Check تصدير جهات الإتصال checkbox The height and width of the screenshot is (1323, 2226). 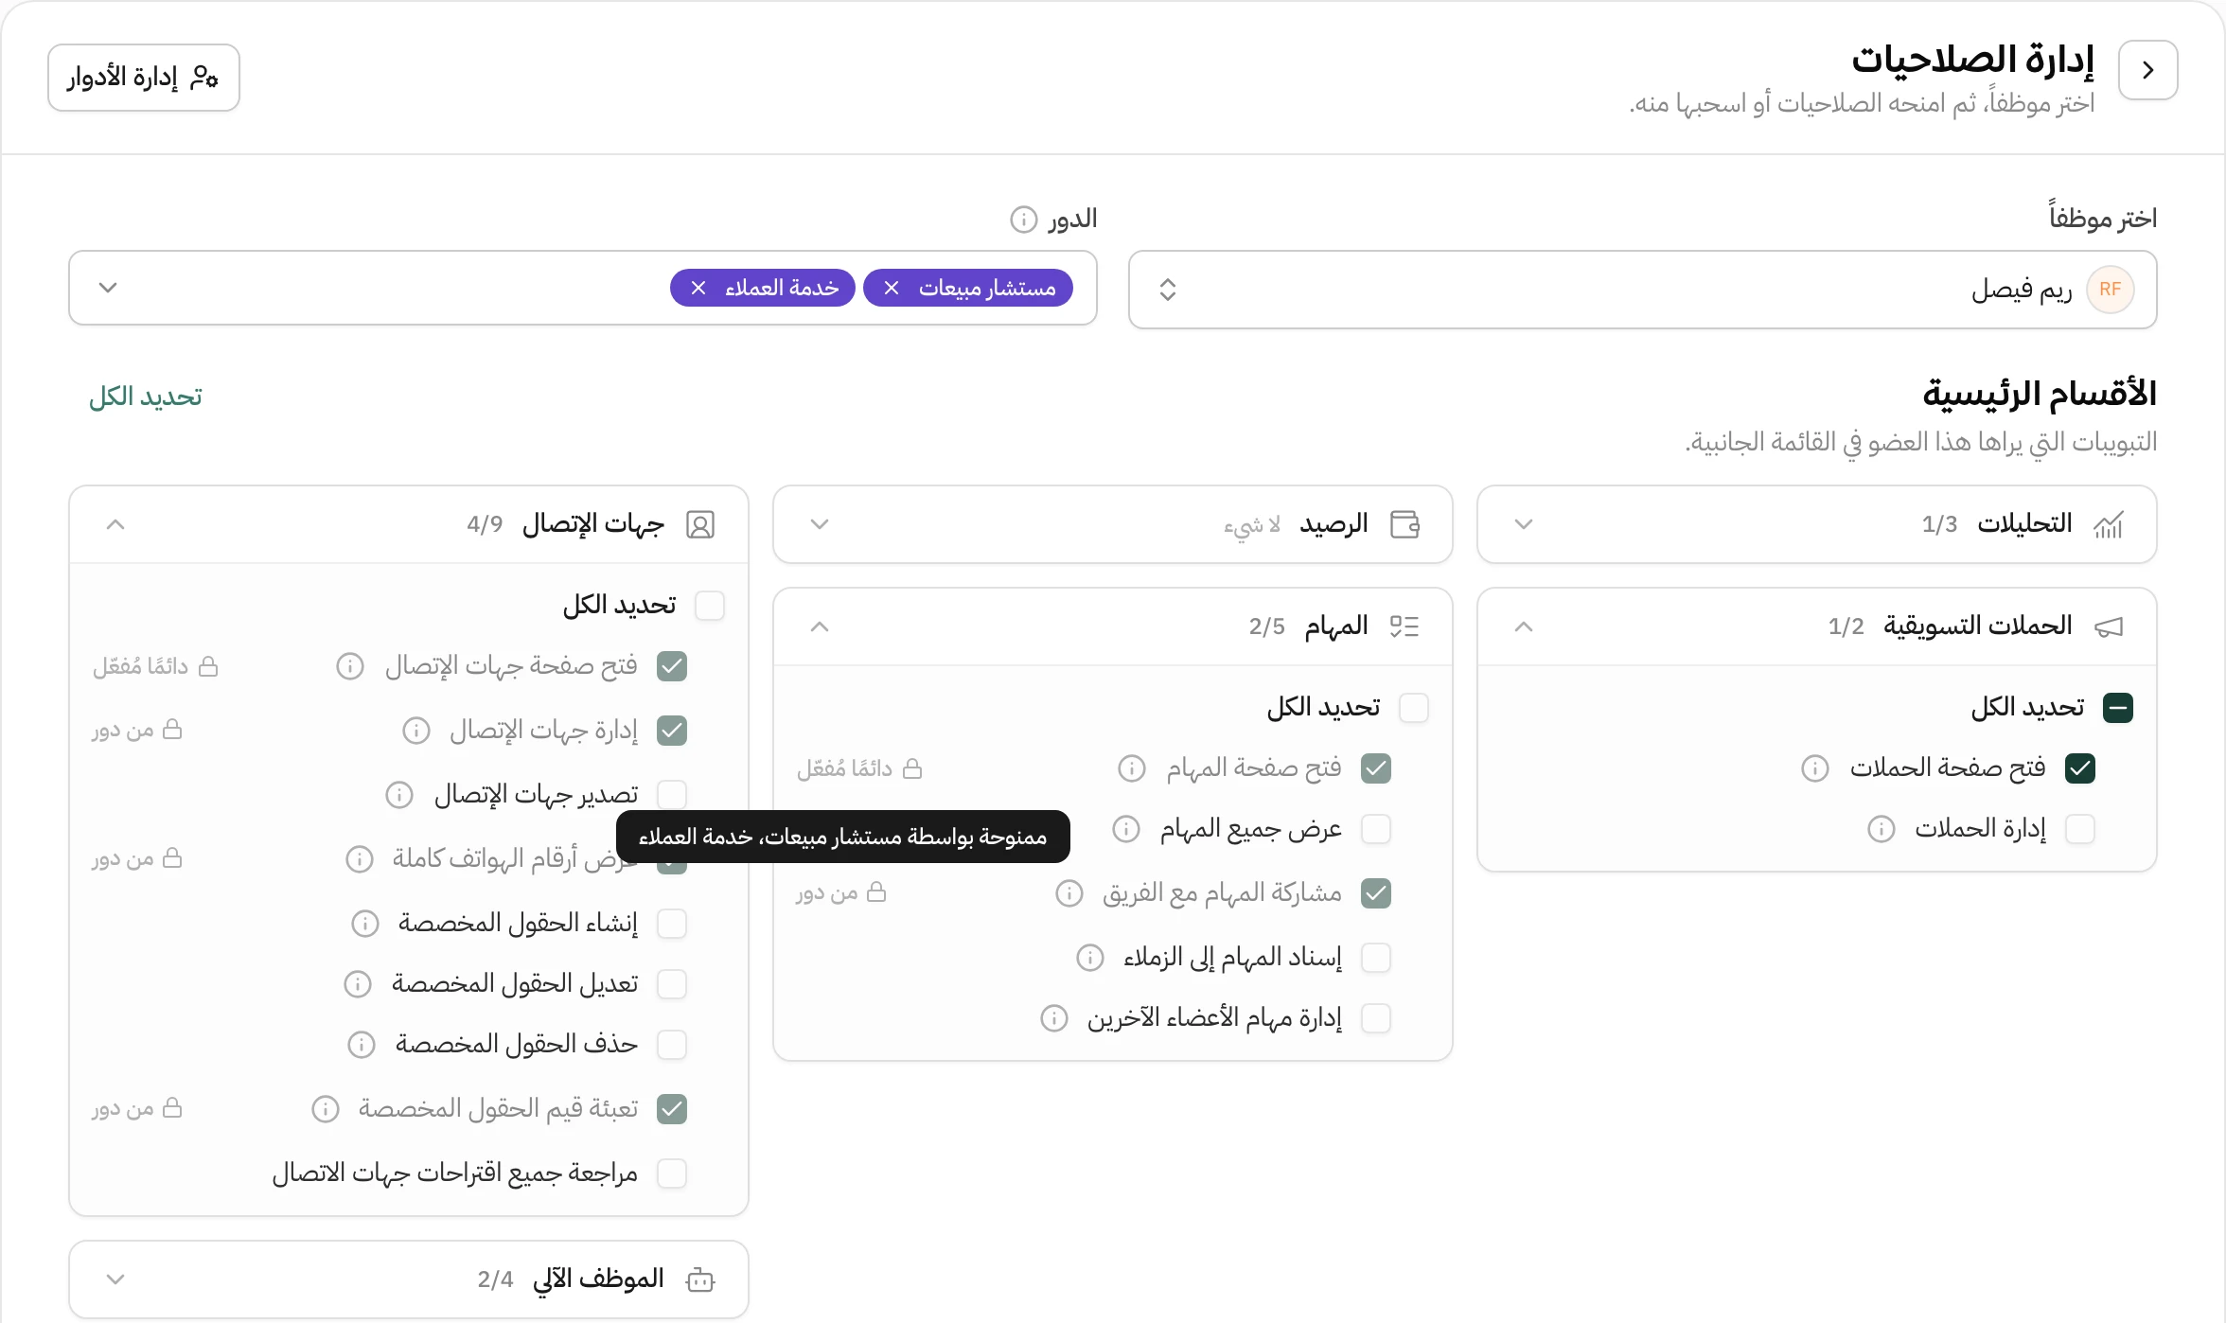point(672,795)
